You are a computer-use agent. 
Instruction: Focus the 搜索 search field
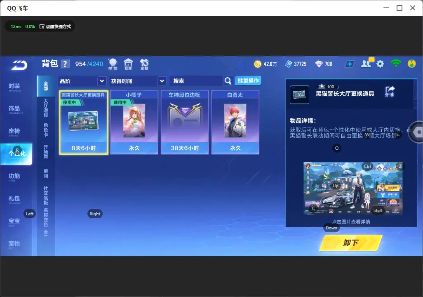(196, 81)
